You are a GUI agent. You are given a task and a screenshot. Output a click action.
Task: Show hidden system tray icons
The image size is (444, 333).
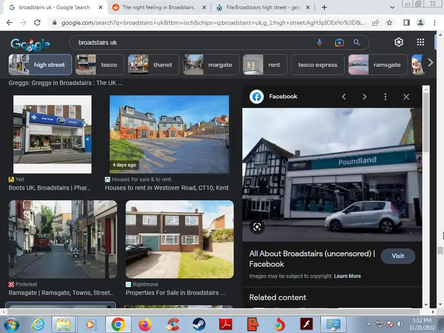(369, 324)
